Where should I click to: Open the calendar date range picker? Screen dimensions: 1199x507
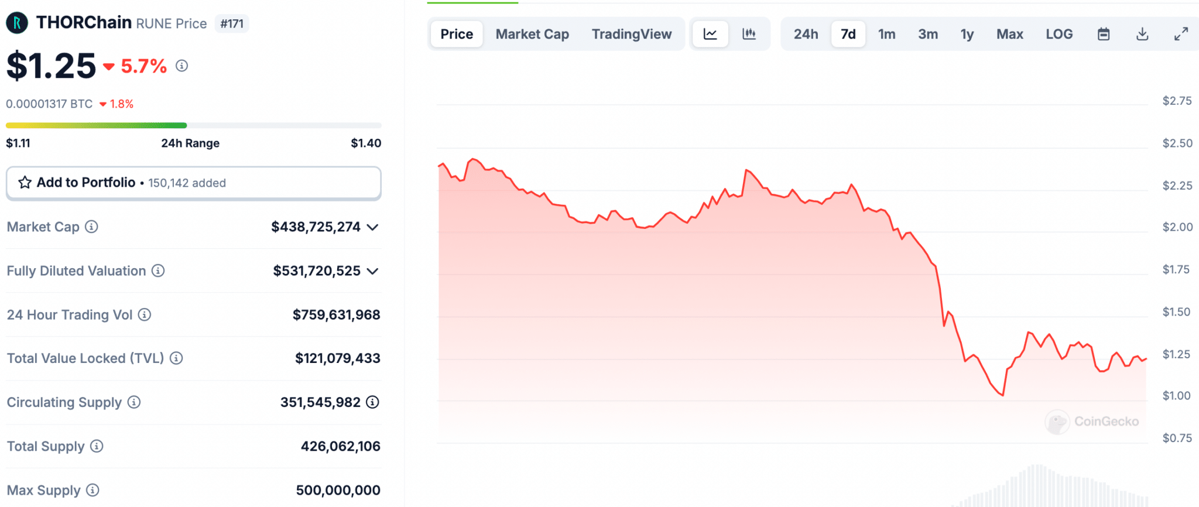coord(1104,34)
